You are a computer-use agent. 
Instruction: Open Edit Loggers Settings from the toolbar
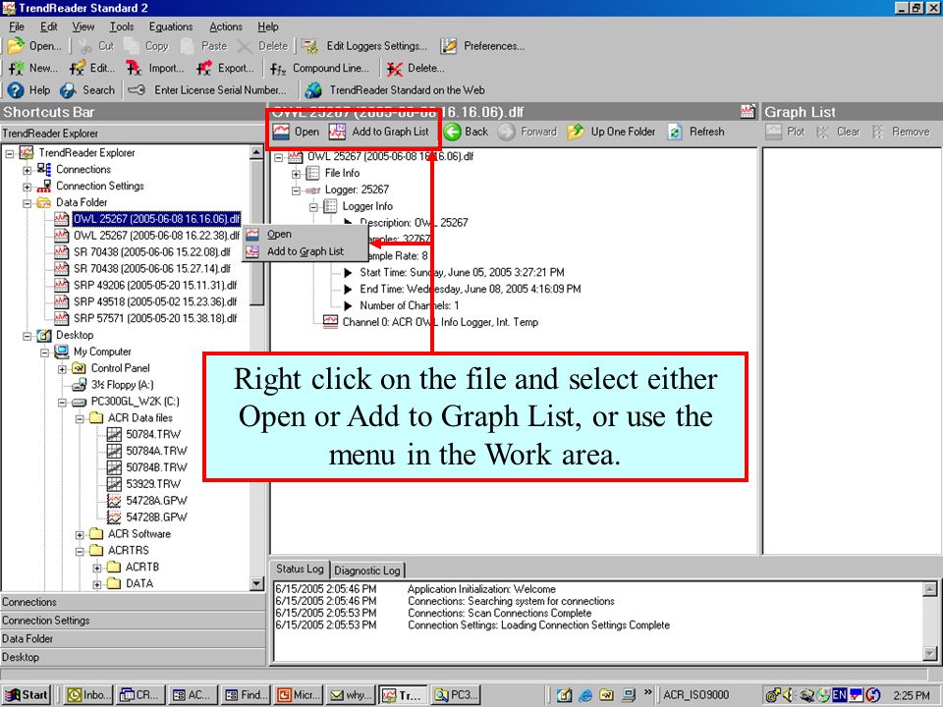point(364,46)
